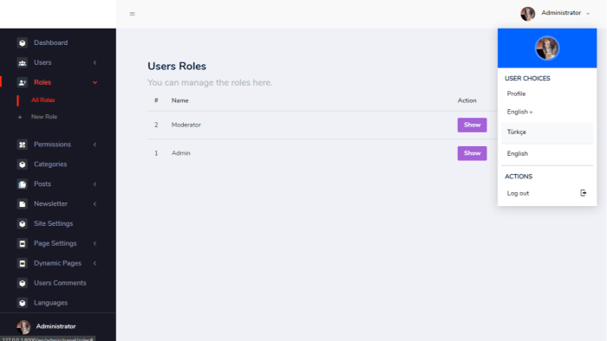Click the Administrator name at sidebar bottom

(x=55, y=326)
